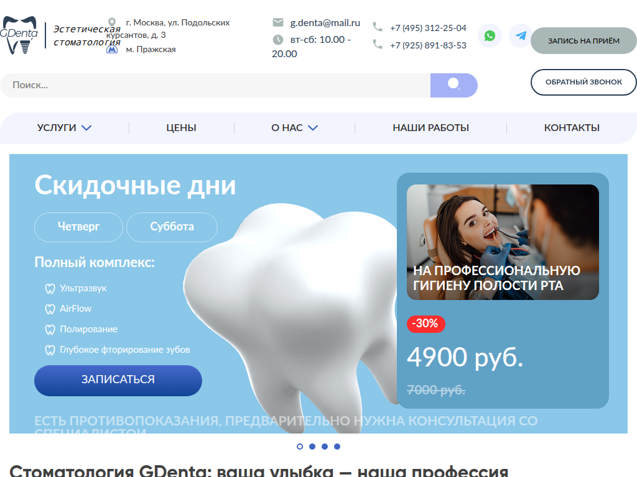Expand the УСЛУГИ dropdown menu
This screenshot has height=477, width=637.
(64, 127)
